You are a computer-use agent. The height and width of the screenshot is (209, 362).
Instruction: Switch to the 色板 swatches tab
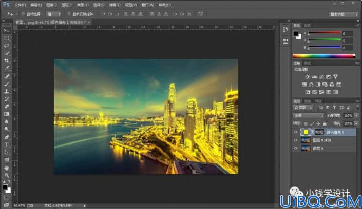[307, 25]
